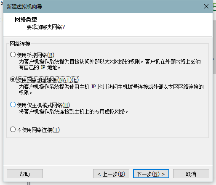The height and width of the screenshot is (185, 216).
Task: Click the 不使用网络连接(T) label text
Action: click(x=38, y=130)
